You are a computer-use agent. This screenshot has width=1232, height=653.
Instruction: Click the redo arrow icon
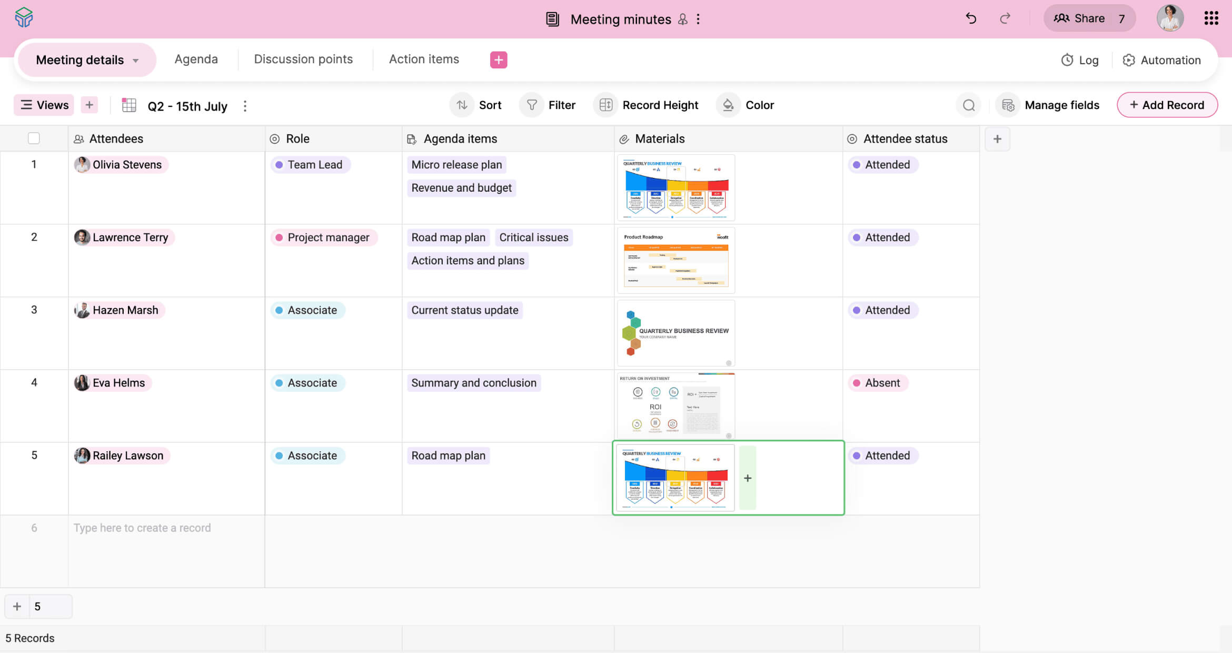point(1005,18)
